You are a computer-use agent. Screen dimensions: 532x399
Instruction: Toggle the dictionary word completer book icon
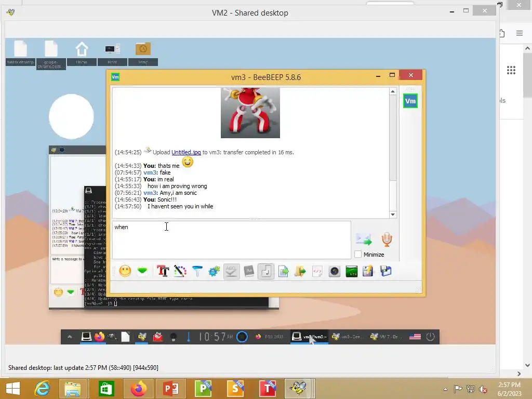point(249,271)
